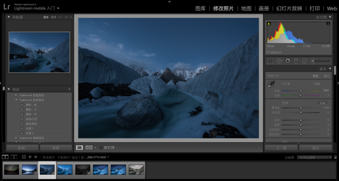
Task: Choose the graduated filter tool
Action: pos(296,61)
